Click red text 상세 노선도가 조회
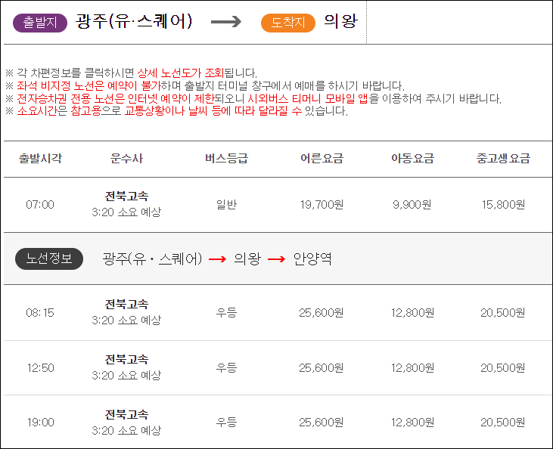The height and width of the screenshot is (449, 553). coord(181,73)
